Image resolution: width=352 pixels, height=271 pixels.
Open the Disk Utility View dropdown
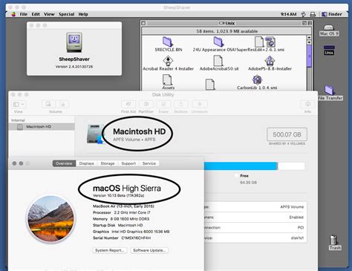point(19,105)
